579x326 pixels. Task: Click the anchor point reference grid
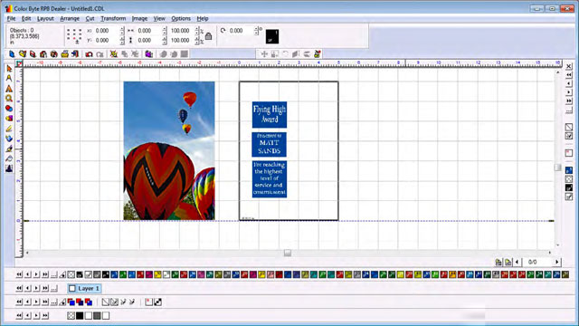(x=74, y=35)
